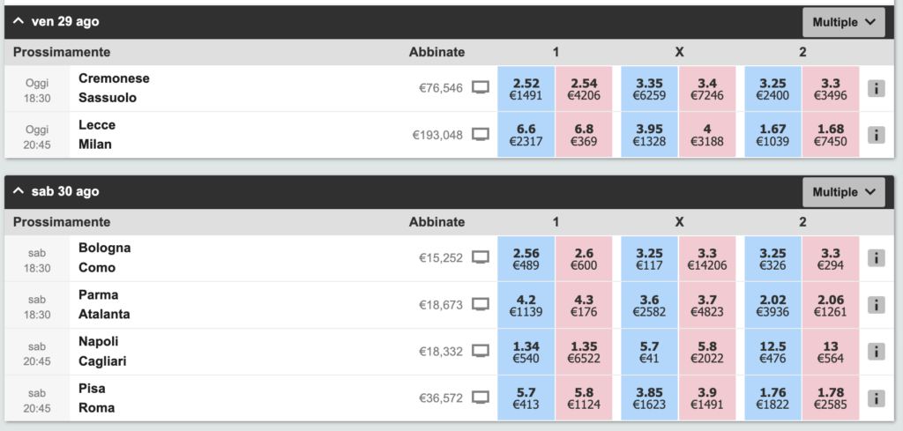Back Roma at odds 1.76

click(772, 398)
